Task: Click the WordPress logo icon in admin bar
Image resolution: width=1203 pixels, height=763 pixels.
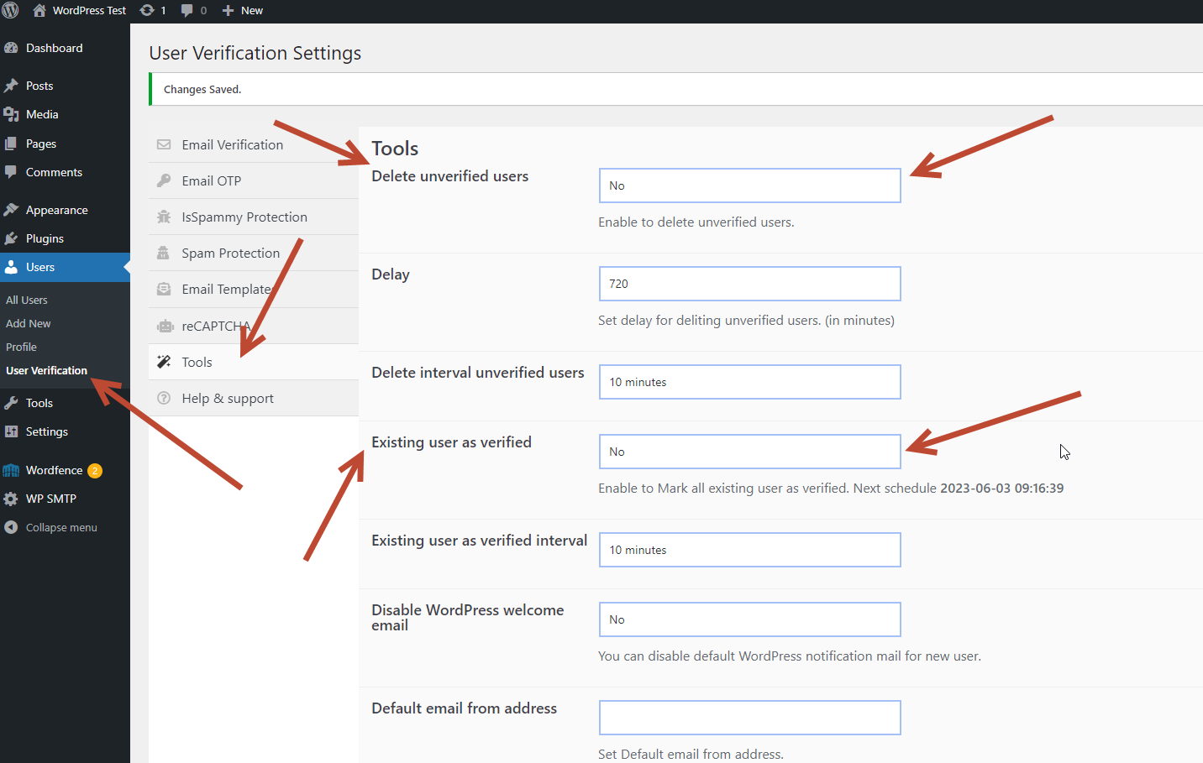Action: coord(11,10)
